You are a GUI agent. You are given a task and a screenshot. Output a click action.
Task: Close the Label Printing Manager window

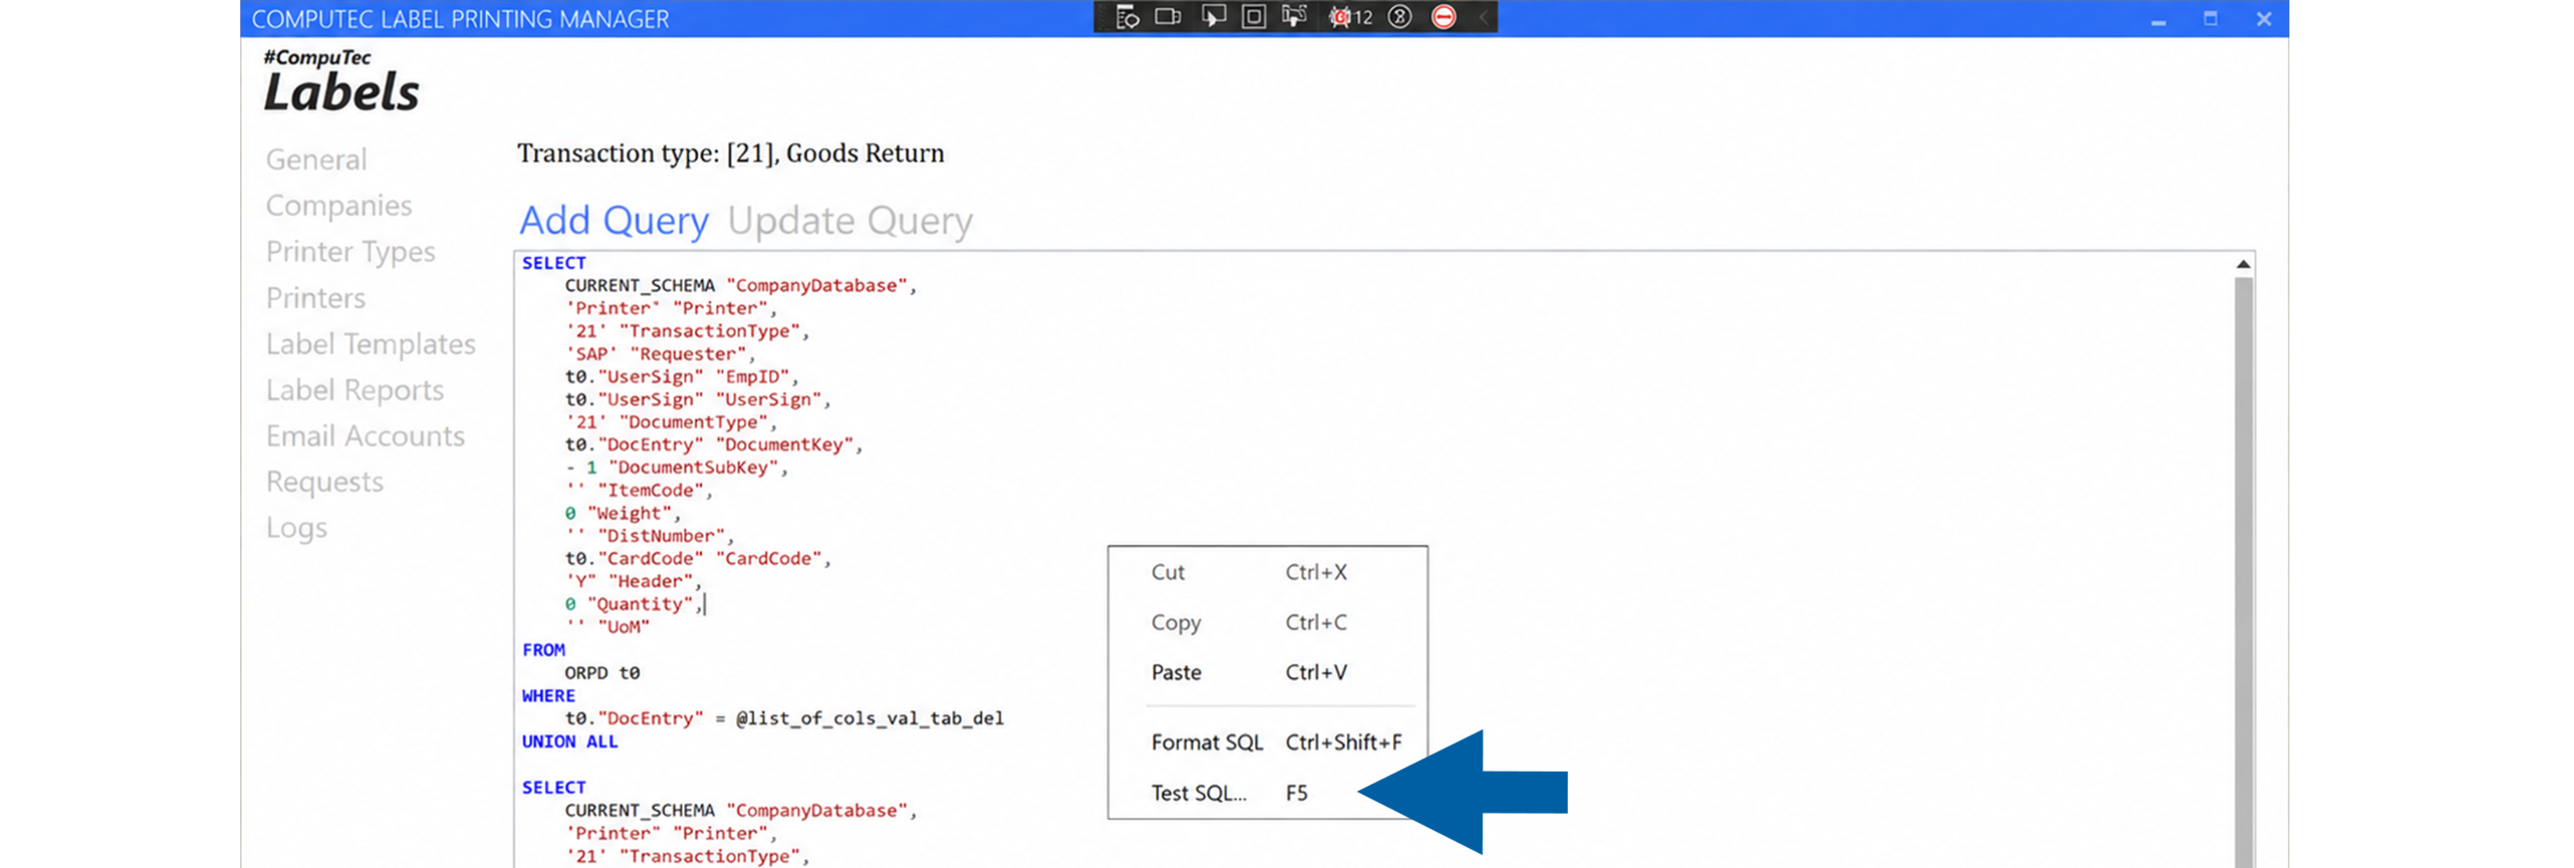(2264, 19)
